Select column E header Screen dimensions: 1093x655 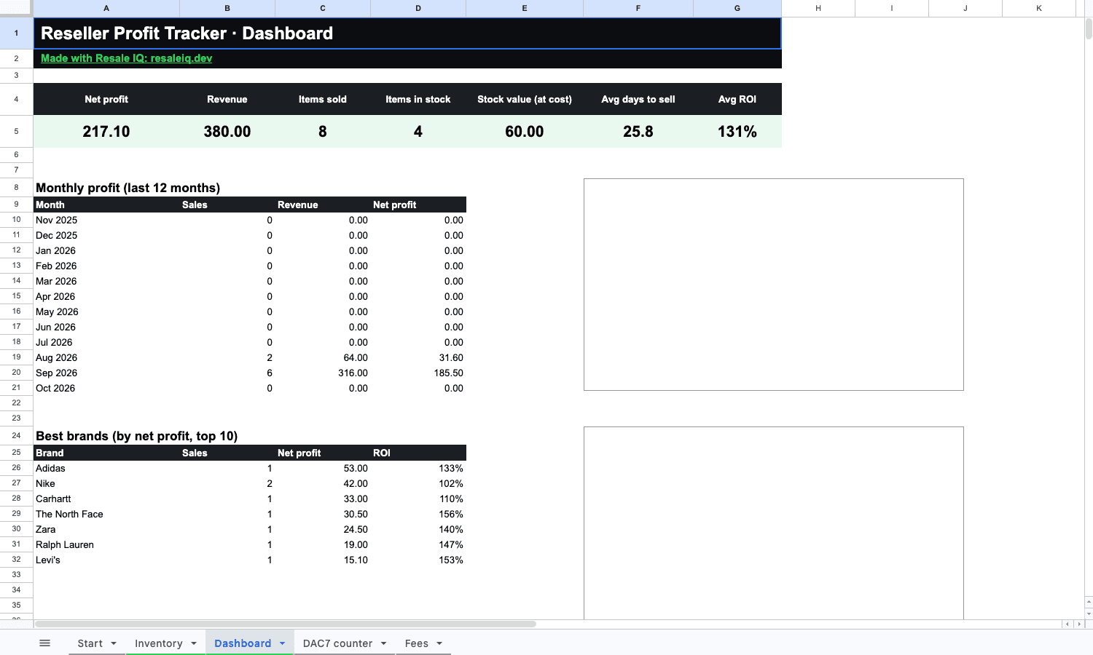(x=525, y=8)
